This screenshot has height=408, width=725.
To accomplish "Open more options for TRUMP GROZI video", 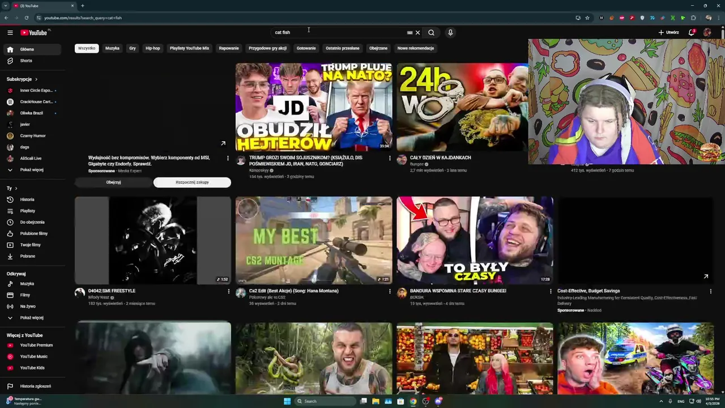I will point(390,158).
